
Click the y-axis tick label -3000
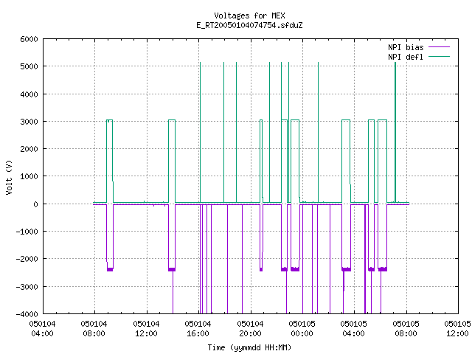coord(27,287)
